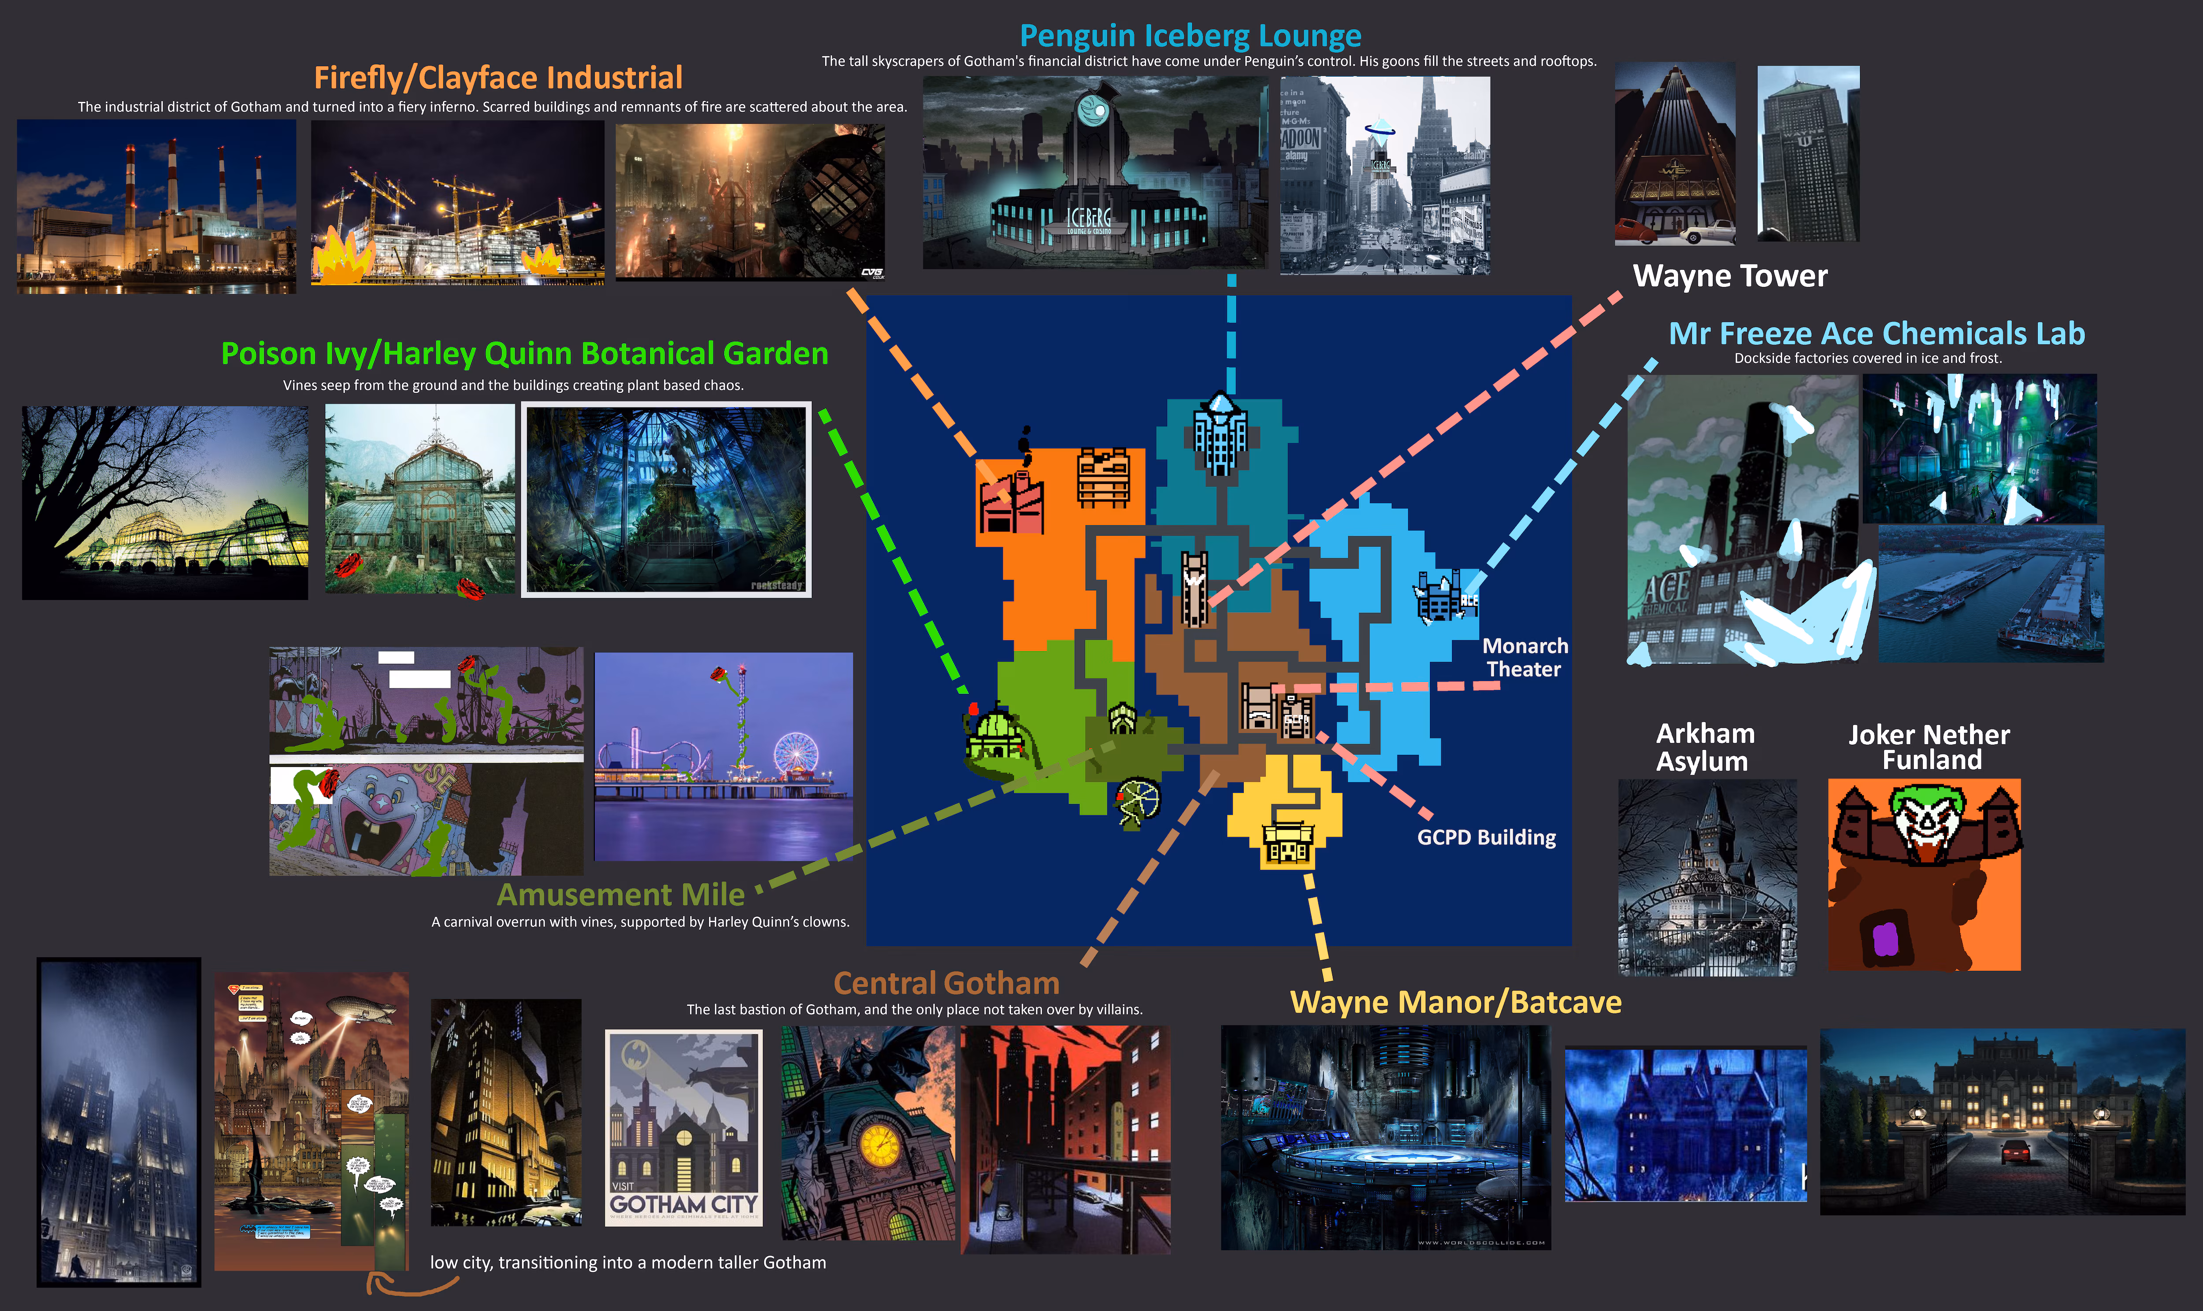The width and height of the screenshot is (2203, 1311).
Task: Select the abandoned glass greenhouse photo
Action: click(419, 499)
